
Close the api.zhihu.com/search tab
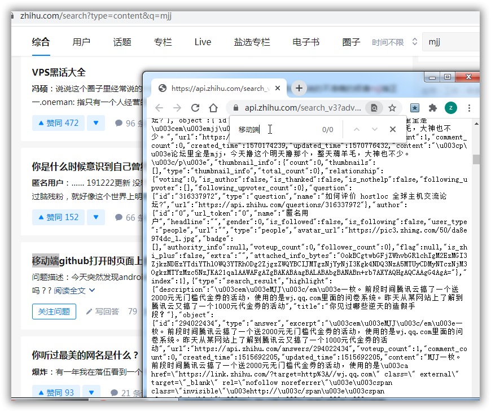[x=278, y=88]
